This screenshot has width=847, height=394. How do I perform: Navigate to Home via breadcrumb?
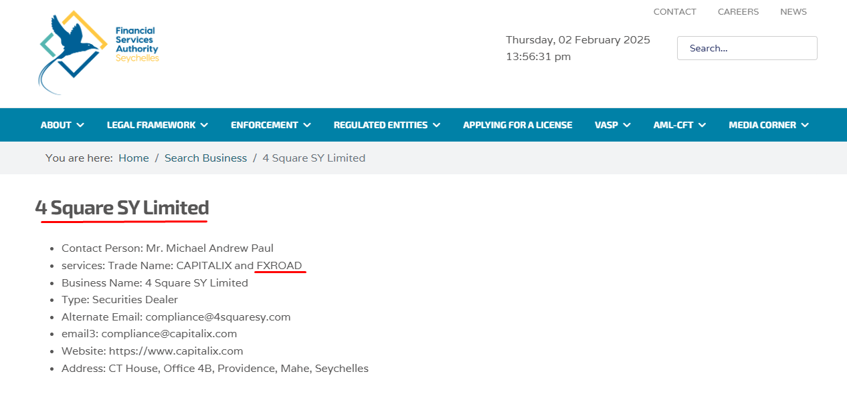coord(134,158)
